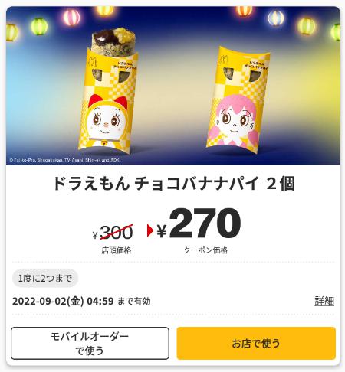Viewport: 345px width, 372px height.
Task: Click the crossed-out ¥300 price
Action: pos(113,232)
